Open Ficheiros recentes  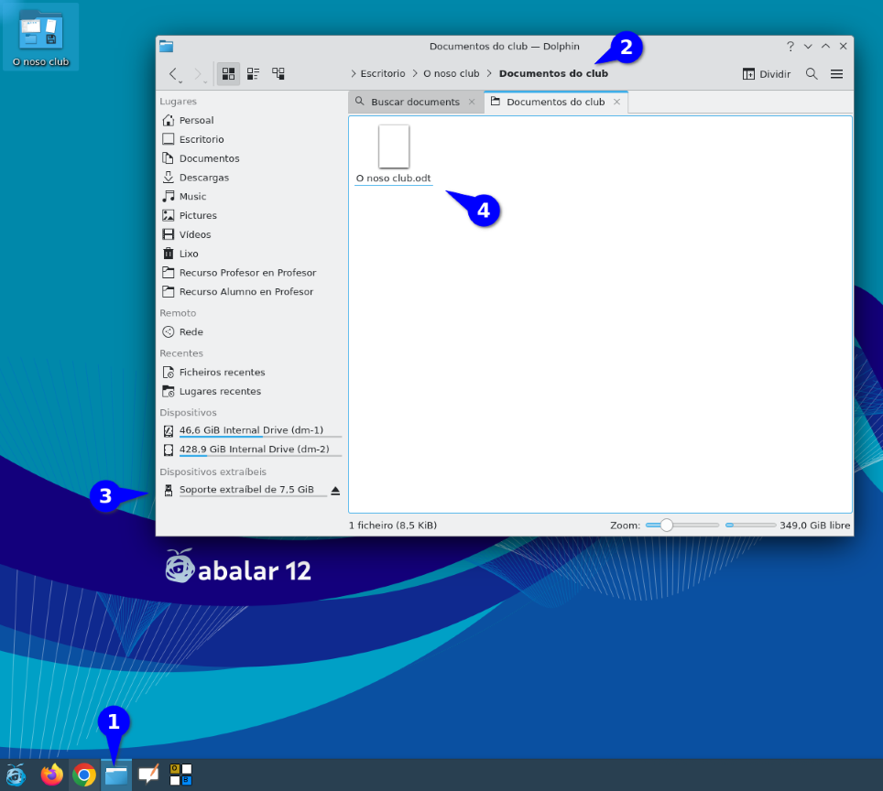(251, 373)
